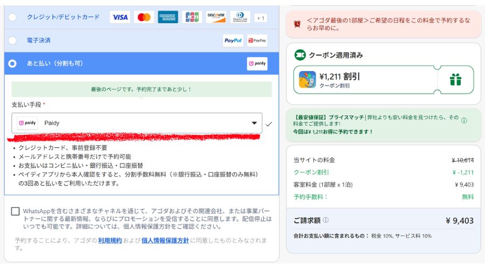The image size is (485, 269).
Task: Click the green gift box icon
Action: point(455,80)
